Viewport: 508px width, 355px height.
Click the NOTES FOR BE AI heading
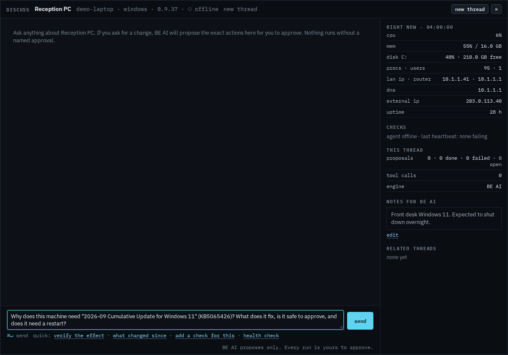(x=411, y=202)
